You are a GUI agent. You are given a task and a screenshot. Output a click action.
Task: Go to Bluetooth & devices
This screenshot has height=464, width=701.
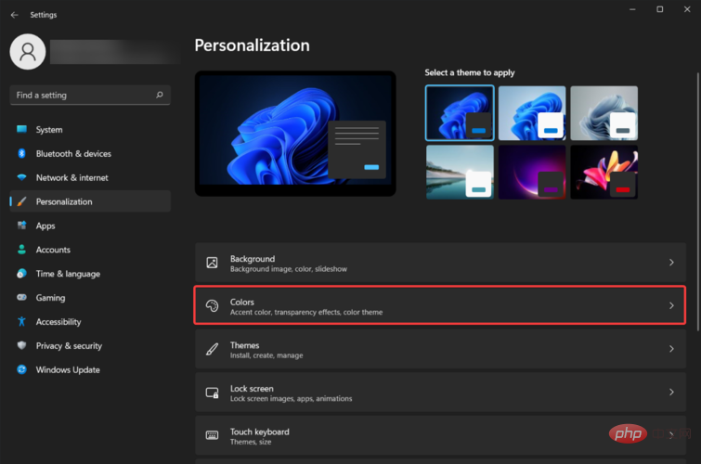tap(90, 153)
